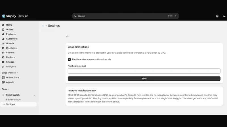This screenshot has width=227, height=127.
Task: Focus the Search field
Action: point(125,16)
